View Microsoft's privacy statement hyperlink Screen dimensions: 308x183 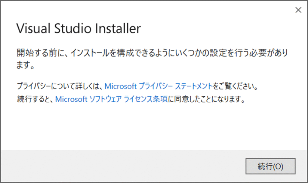(x=159, y=86)
